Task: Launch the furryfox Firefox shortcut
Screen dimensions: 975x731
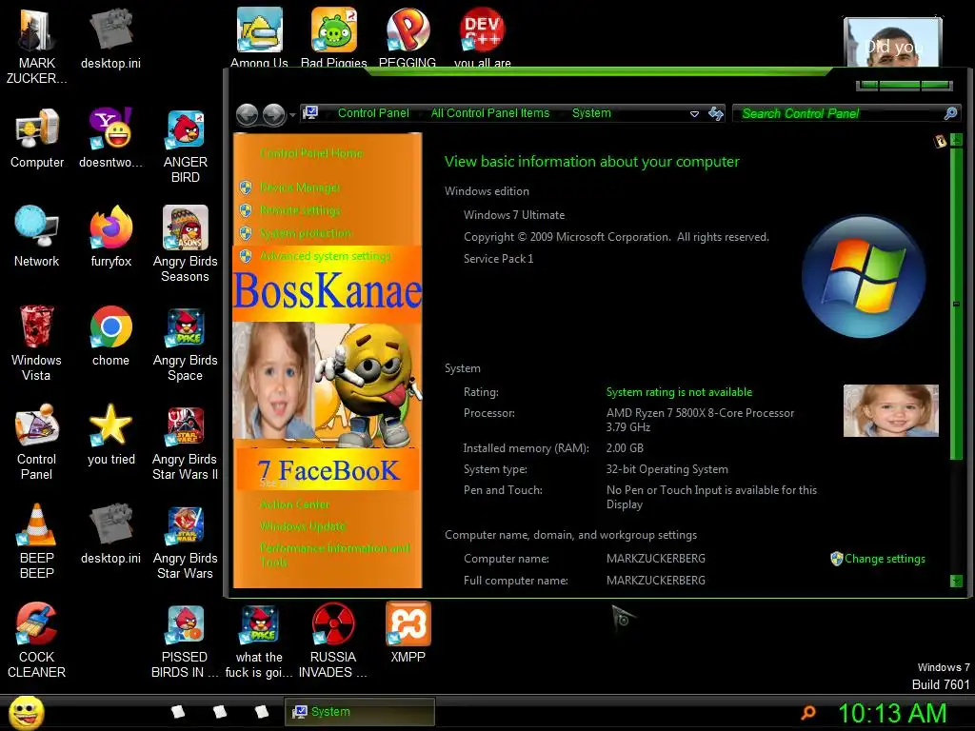Action: (x=110, y=237)
